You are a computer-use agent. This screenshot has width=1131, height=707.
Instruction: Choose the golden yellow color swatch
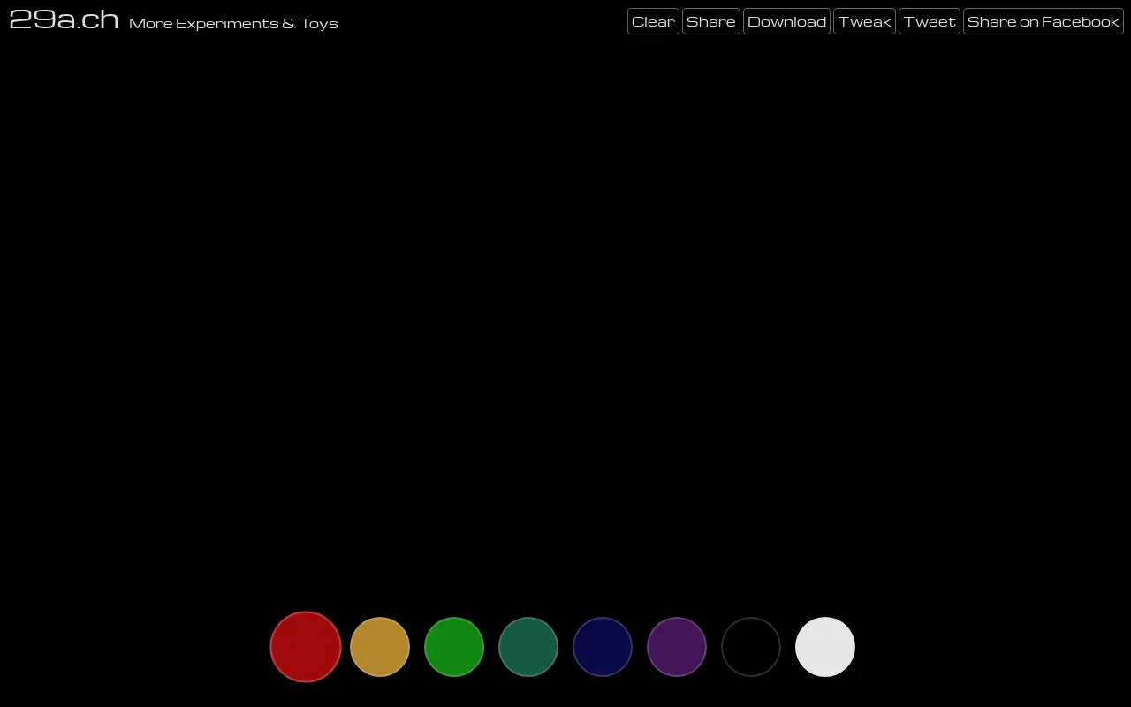(x=380, y=647)
